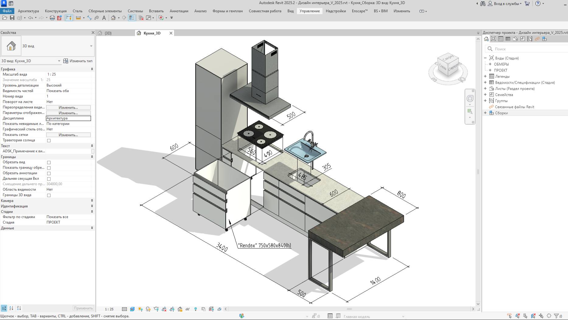Screen dimensions: 568x320
Task: Open the default 3D view from Quick Access toolbar
Action: (x=113, y=18)
